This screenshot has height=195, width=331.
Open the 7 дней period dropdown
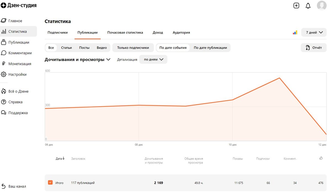pyautogui.click(x=314, y=32)
